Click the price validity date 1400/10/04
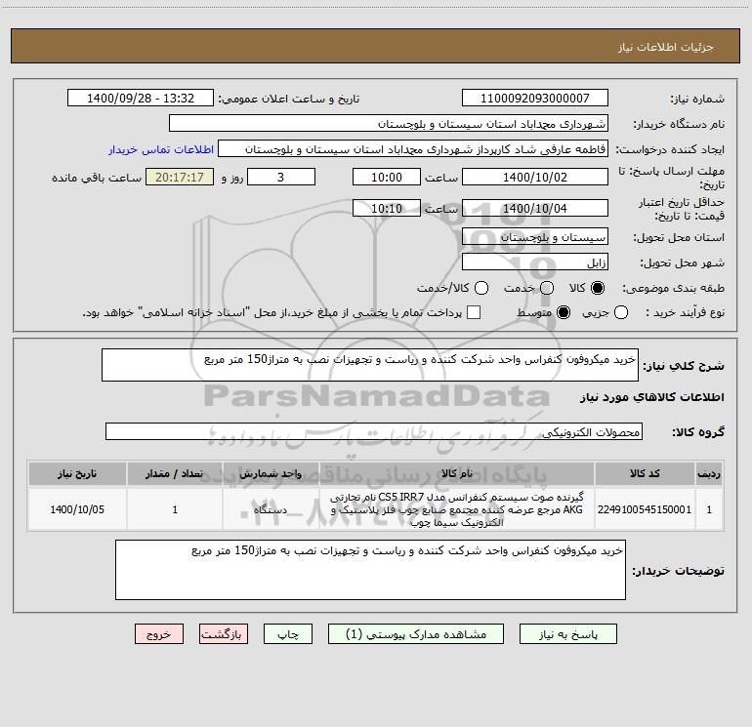The height and width of the screenshot is (727, 752). pos(535,208)
